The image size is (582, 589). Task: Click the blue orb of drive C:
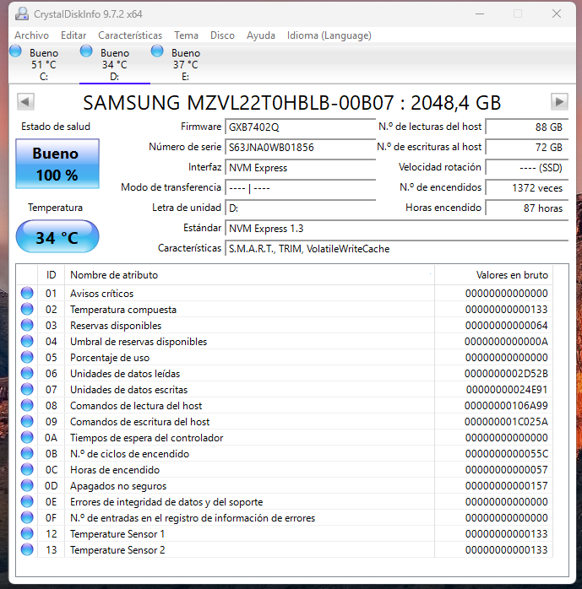(x=15, y=52)
